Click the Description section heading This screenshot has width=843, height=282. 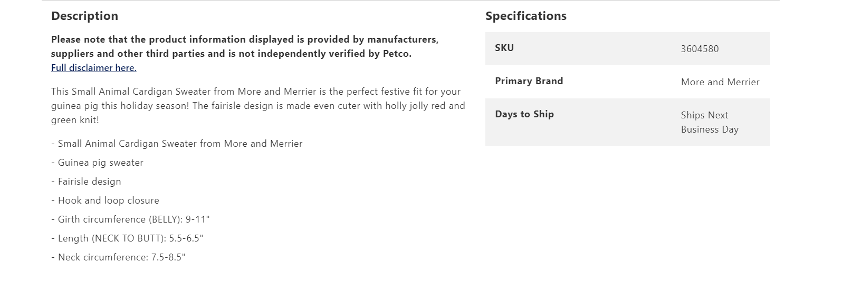(x=84, y=16)
